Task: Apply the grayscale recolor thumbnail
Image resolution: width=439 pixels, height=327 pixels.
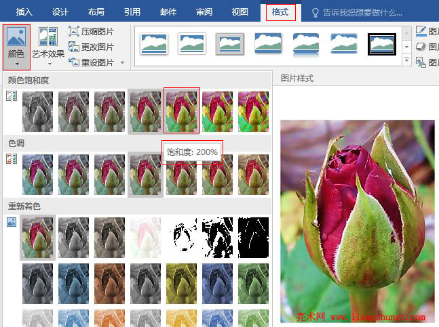Action: (x=74, y=238)
